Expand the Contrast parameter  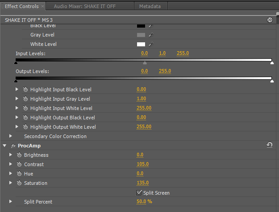click(x=11, y=164)
